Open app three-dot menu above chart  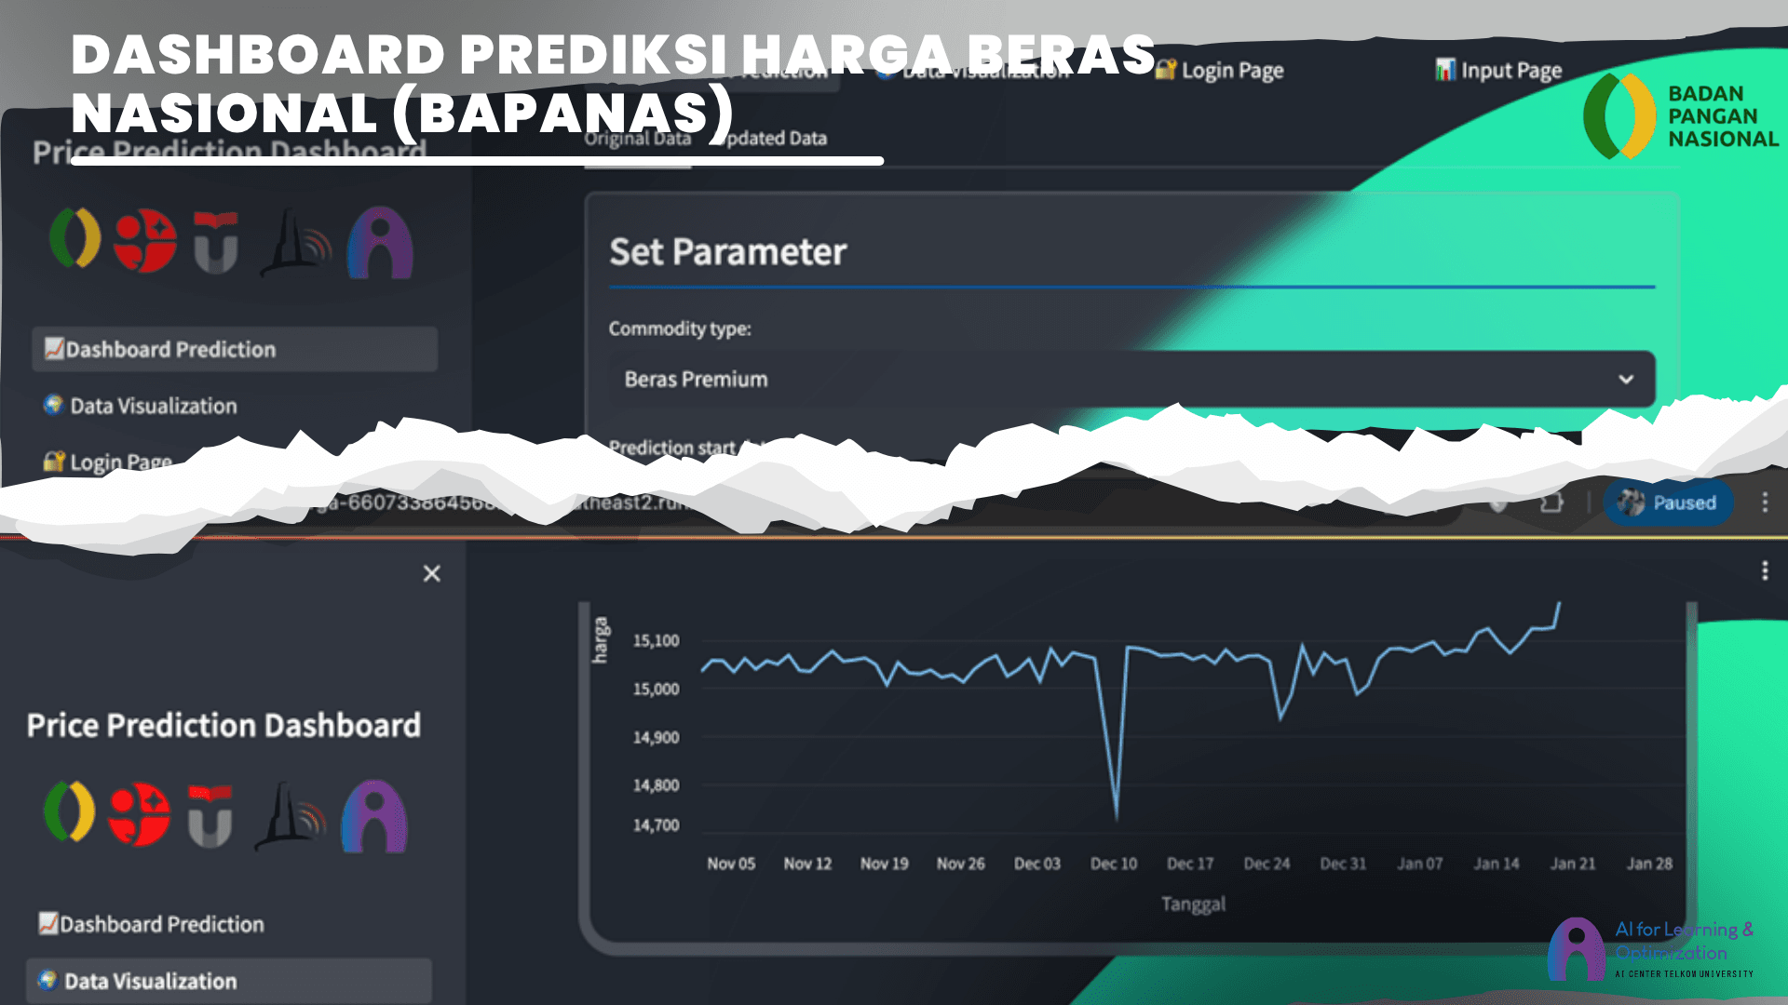tap(1765, 570)
